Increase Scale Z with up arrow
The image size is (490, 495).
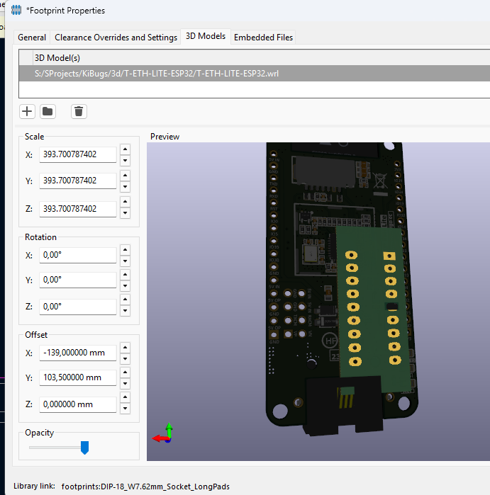click(x=126, y=201)
